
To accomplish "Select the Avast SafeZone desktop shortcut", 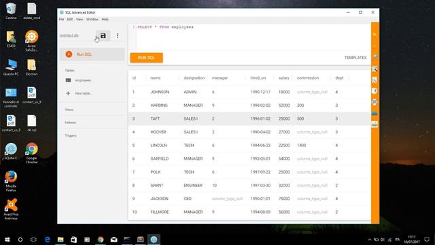I will click(32, 41).
